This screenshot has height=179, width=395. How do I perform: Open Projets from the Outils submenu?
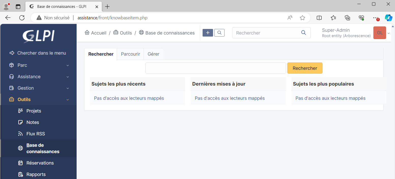(34, 111)
